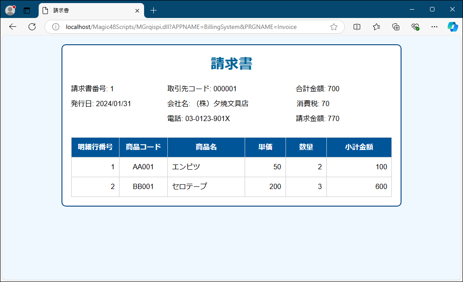The height and width of the screenshot is (282, 463).
Task: Open a new tab with plus button
Action: (x=153, y=10)
